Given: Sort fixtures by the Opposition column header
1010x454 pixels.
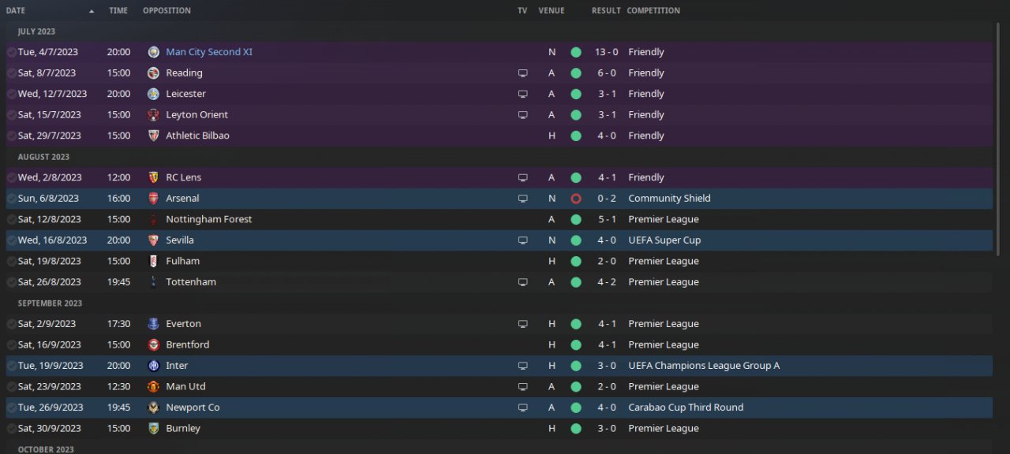Looking at the screenshot, I should coord(166,11).
